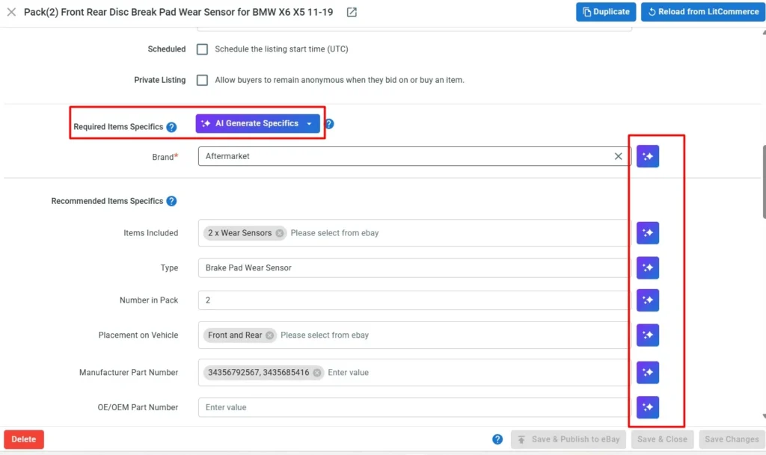Click the Items Included select field

pyautogui.click(x=414, y=232)
